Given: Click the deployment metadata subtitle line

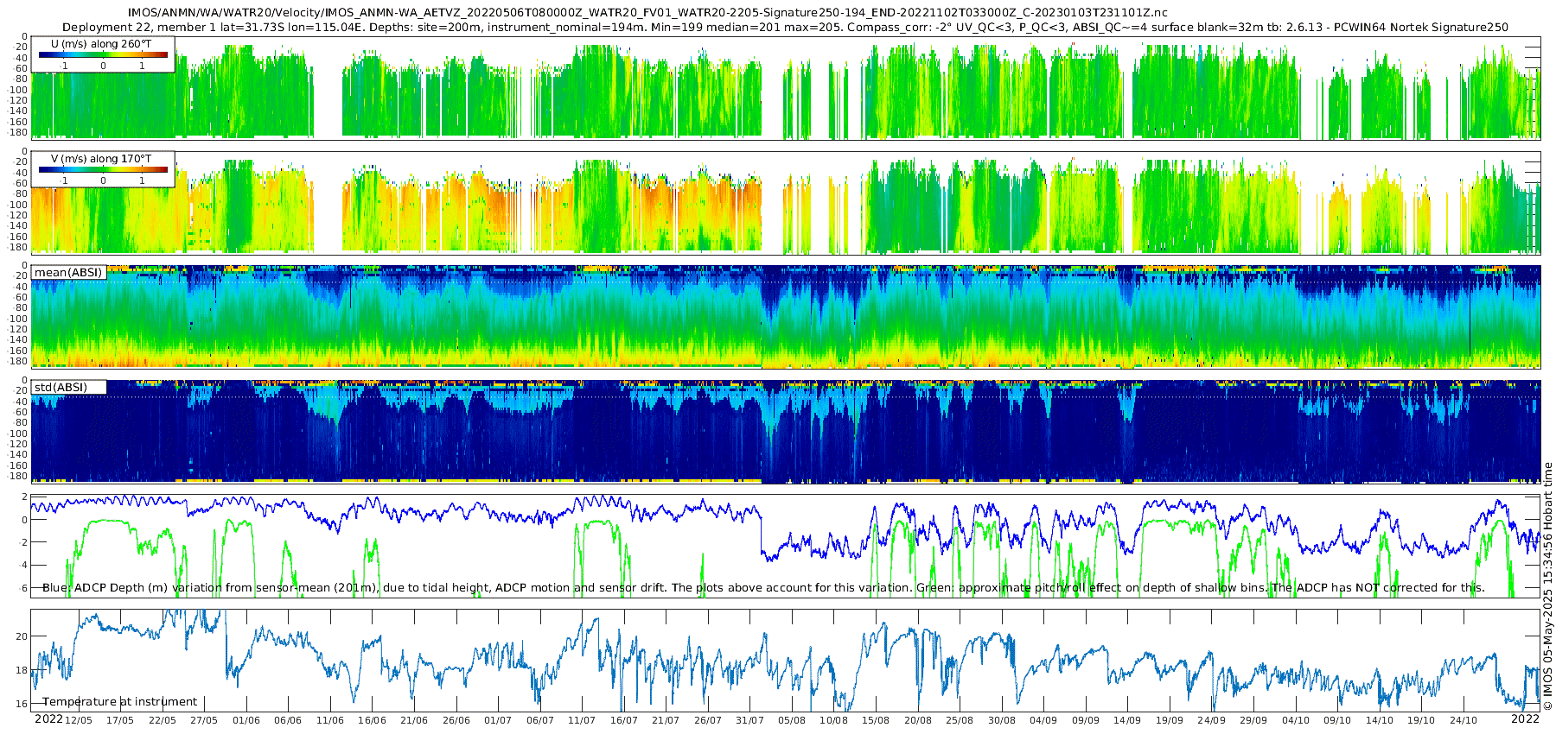Looking at the screenshot, I should coord(785,28).
